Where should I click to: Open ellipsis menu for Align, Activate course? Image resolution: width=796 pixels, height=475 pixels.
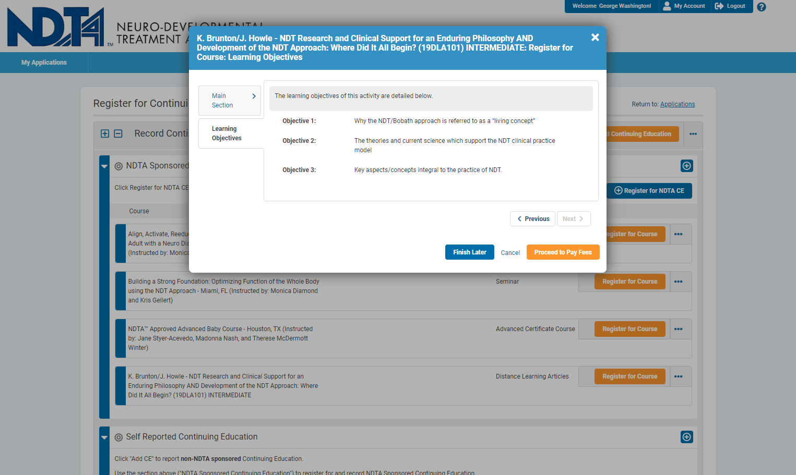679,234
